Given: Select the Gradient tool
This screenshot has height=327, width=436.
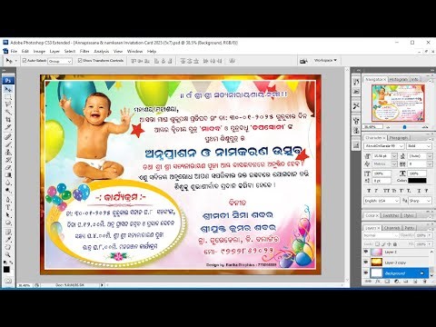Looking at the screenshot, I should [x=8, y=175].
